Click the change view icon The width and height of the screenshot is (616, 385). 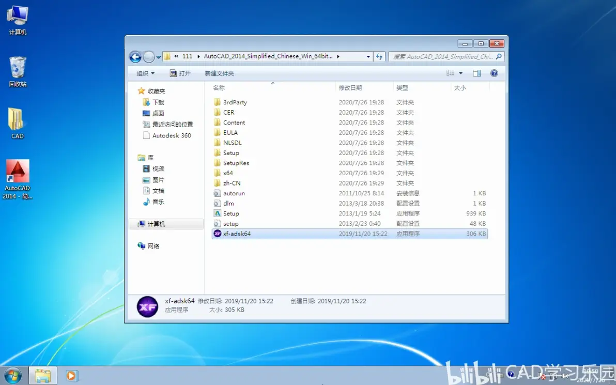450,73
